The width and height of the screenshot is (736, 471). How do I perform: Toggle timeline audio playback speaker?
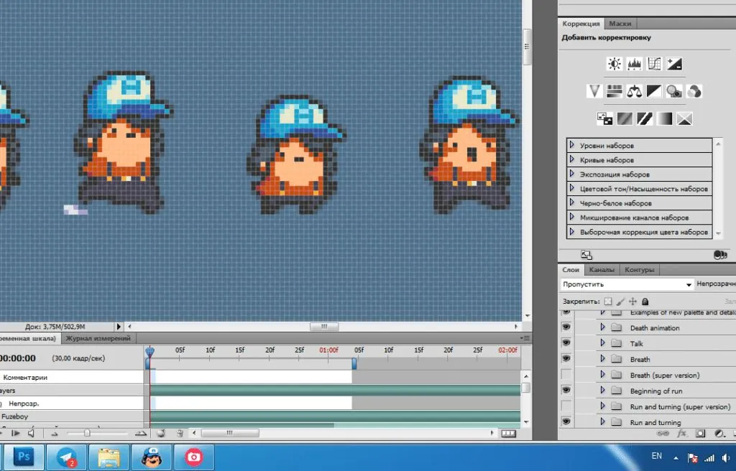pos(31,434)
